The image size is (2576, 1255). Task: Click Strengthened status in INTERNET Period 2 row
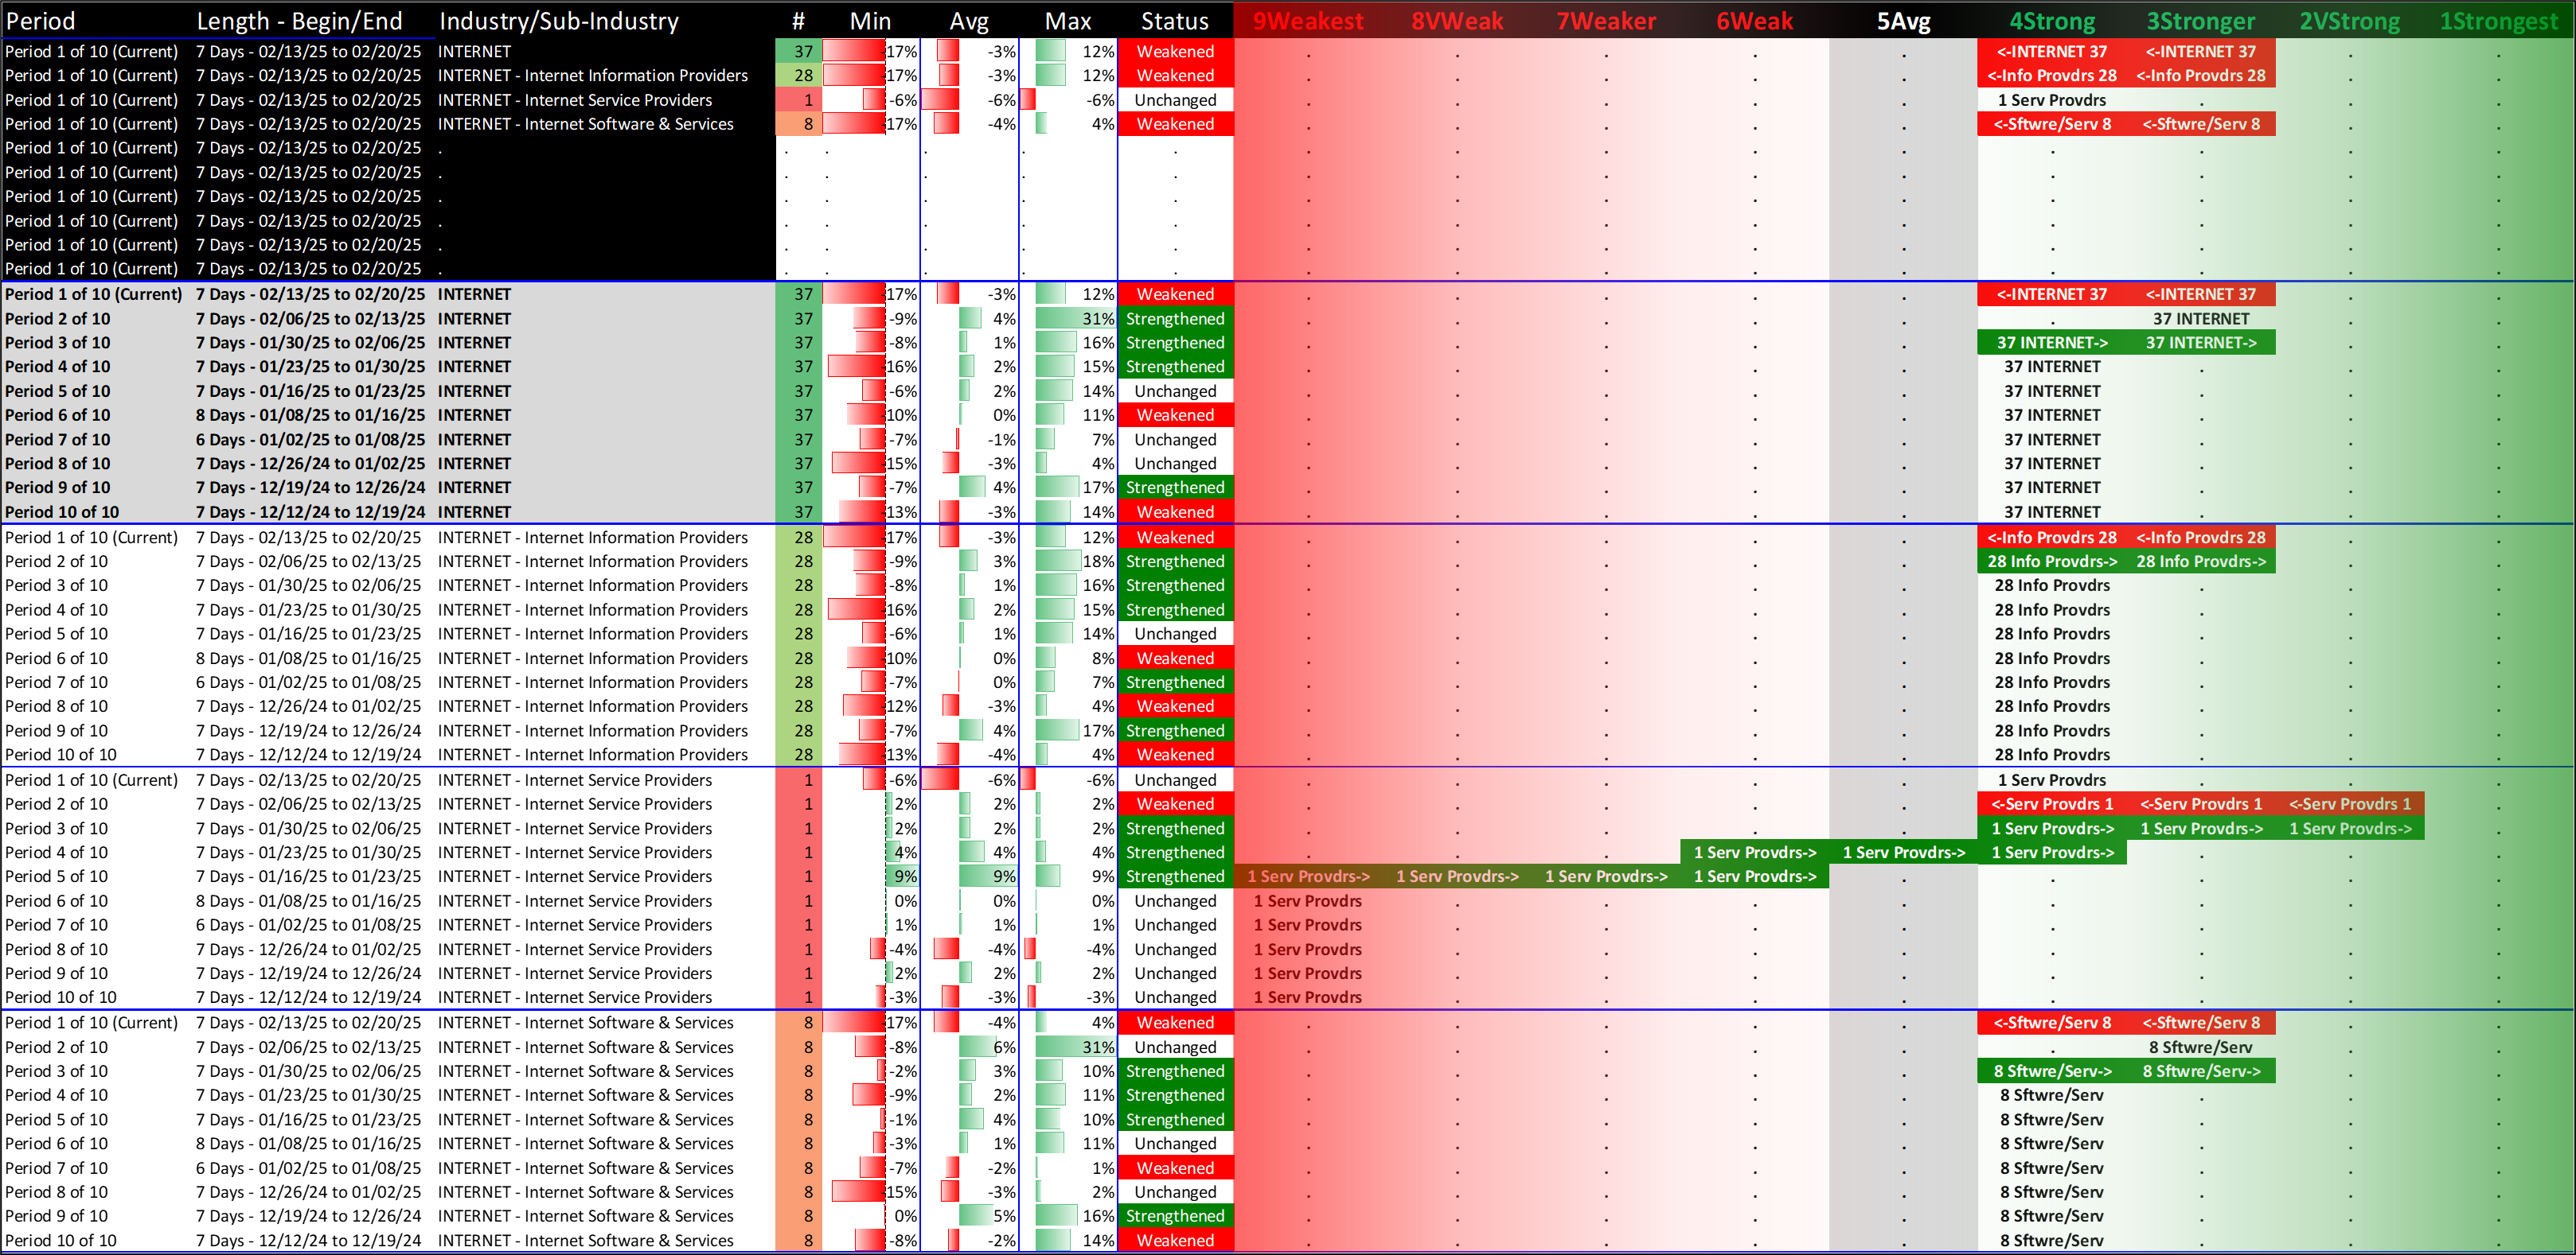click(1175, 319)
